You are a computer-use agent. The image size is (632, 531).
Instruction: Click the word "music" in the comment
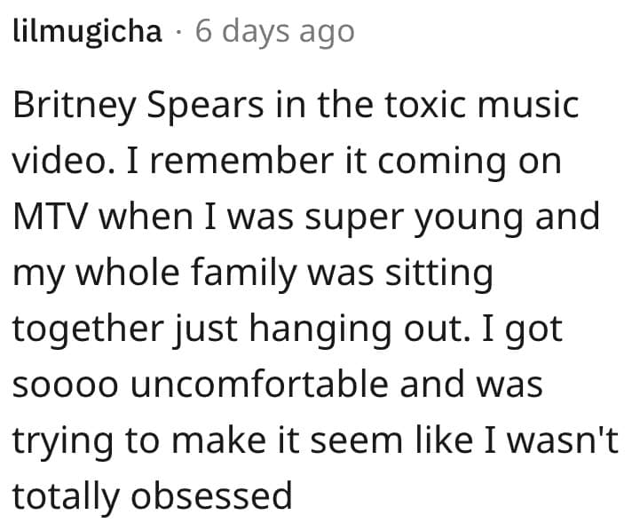[530, 106]
